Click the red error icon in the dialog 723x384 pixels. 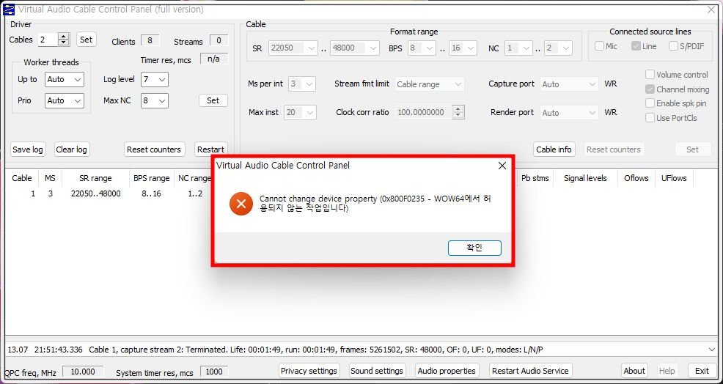click(x=241, y=204)
